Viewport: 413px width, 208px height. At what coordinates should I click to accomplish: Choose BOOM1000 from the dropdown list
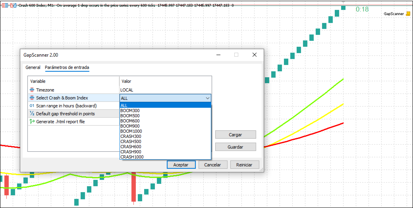pyautogui.click(x=165, y=131)
